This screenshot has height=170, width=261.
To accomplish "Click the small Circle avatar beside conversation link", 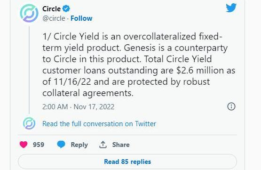I will click(x=29, y=123).
